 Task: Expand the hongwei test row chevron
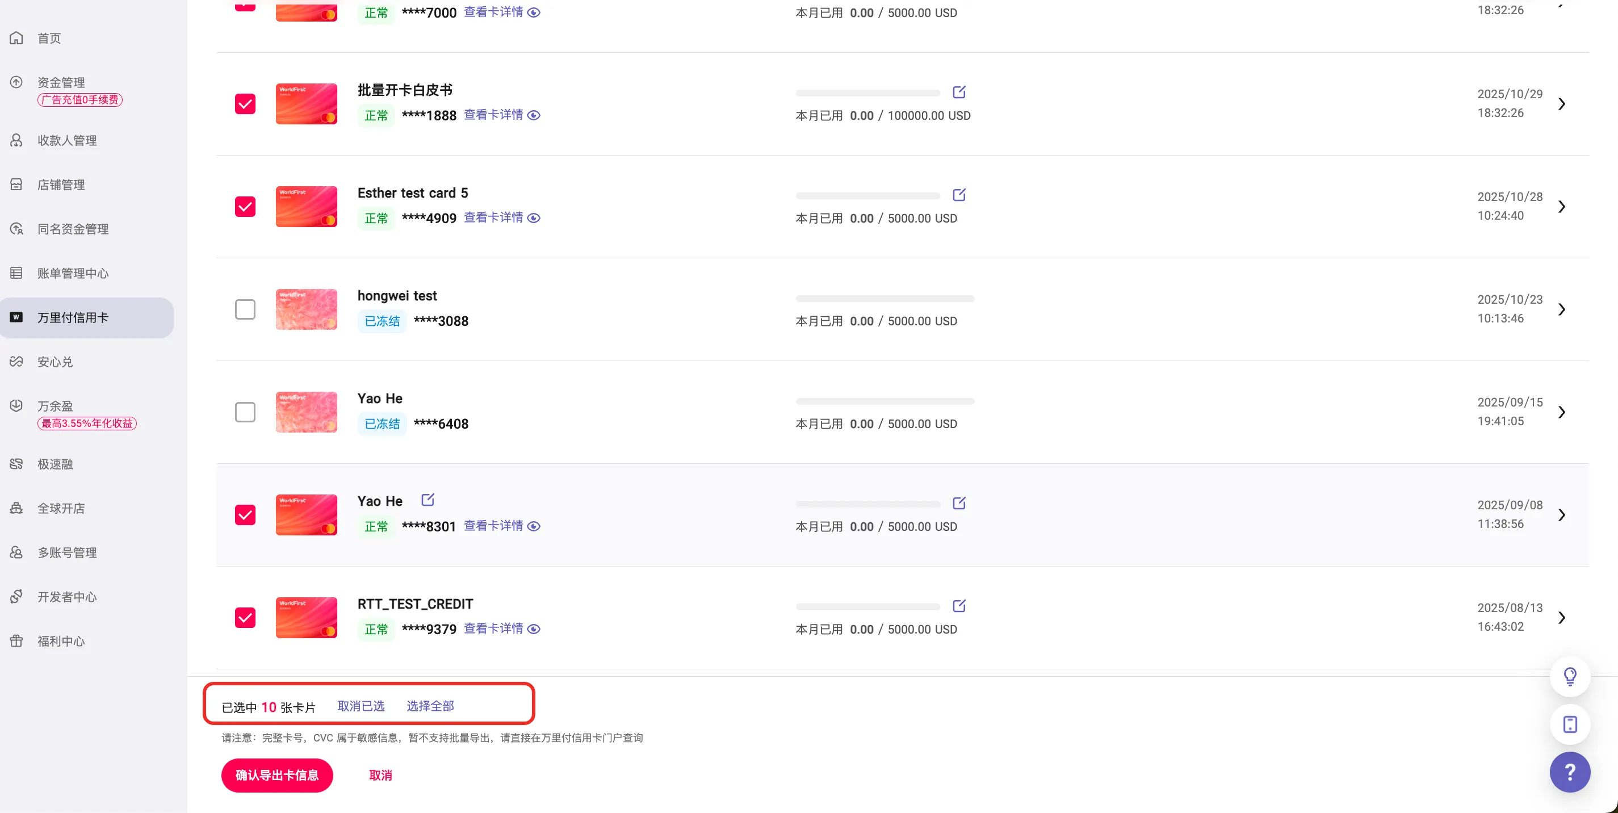click(x=1561, y=309)
